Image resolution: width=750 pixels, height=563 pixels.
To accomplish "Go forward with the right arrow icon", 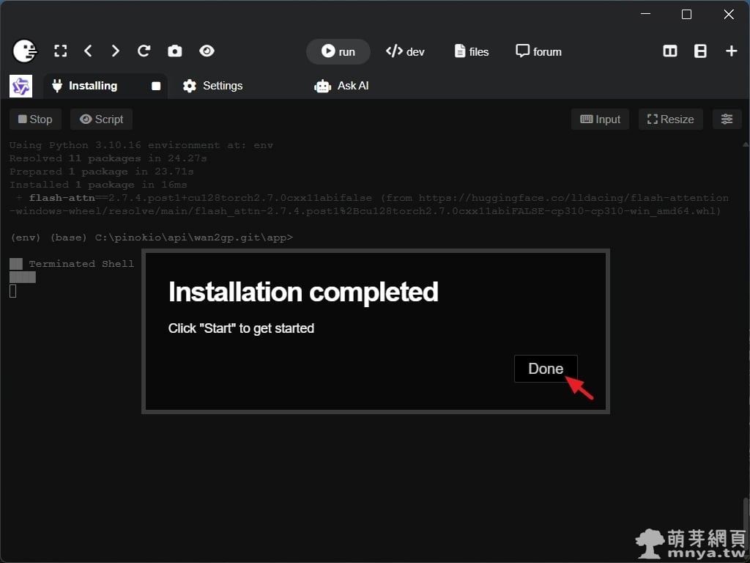I will 115,51.
